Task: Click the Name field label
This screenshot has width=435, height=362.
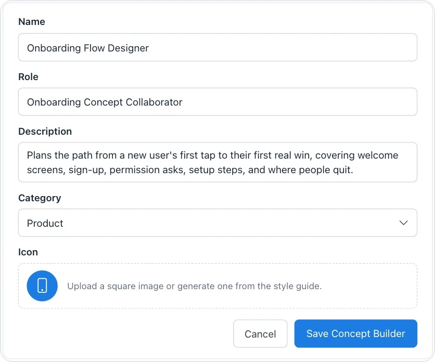Action: click(x=32, y=22)
